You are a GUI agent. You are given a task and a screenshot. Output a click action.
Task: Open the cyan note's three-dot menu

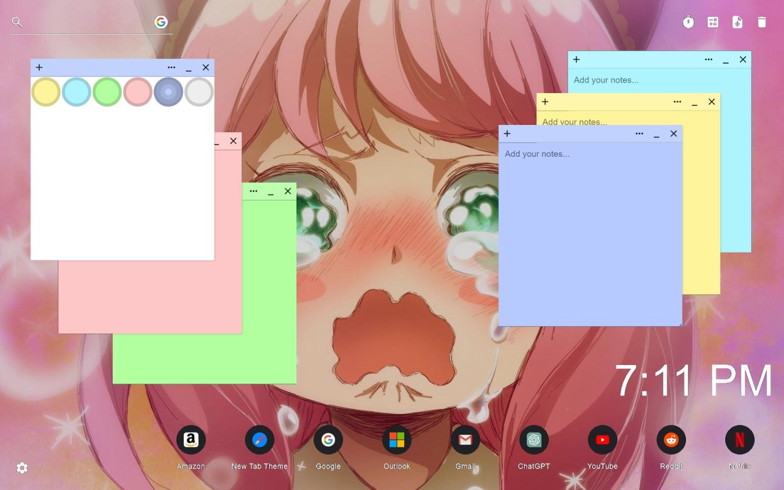(x=709, y=59)
